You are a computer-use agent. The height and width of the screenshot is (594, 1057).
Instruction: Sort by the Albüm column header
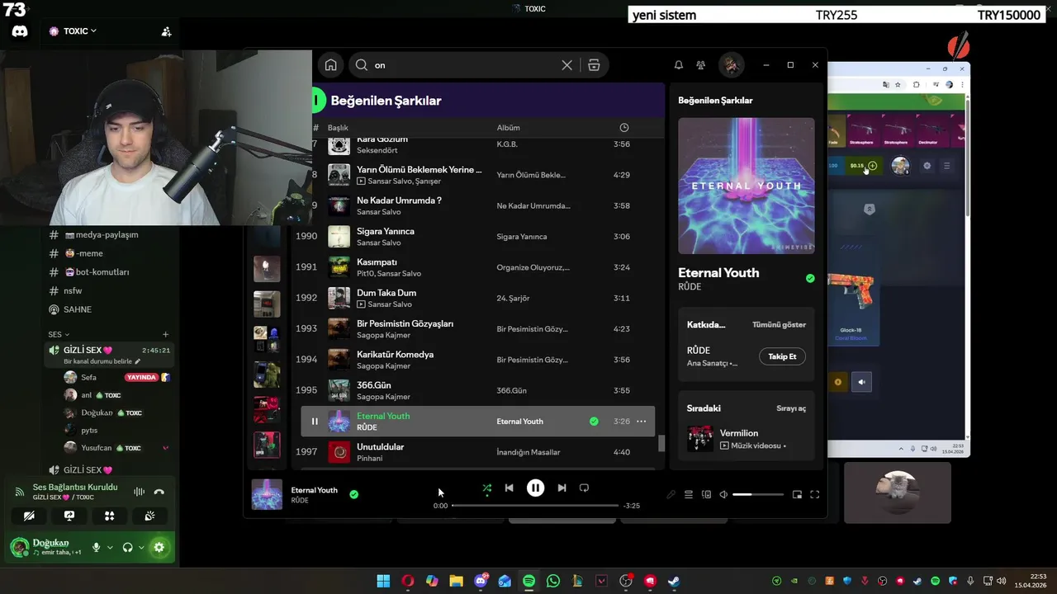(508, 128)
